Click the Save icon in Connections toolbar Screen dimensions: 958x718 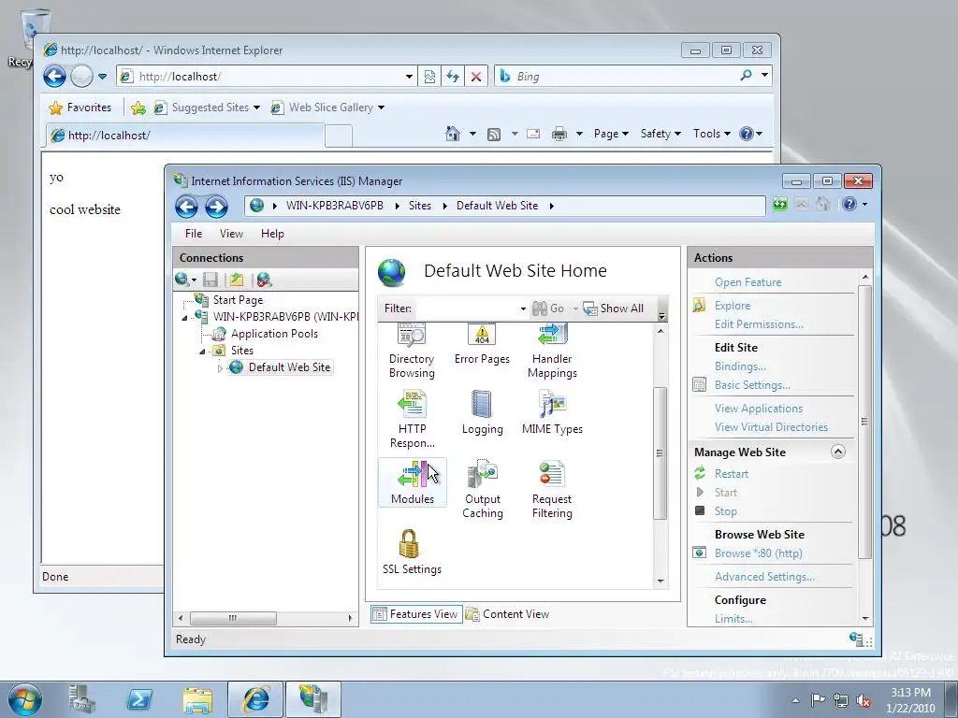[x=210, y=280]
